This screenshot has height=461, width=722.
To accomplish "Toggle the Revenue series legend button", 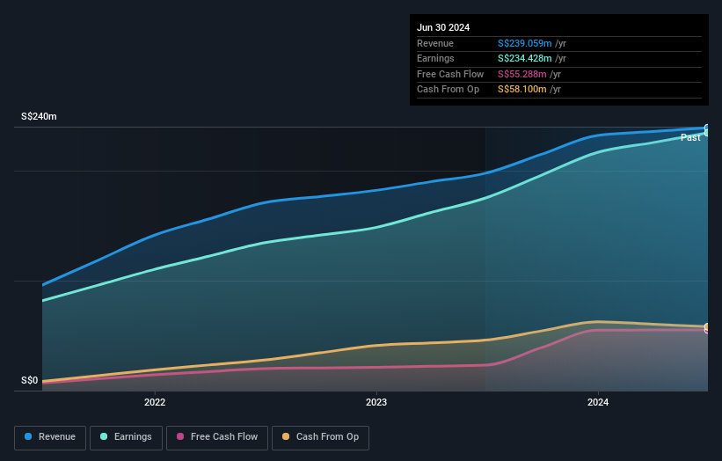I will point(50,437).
